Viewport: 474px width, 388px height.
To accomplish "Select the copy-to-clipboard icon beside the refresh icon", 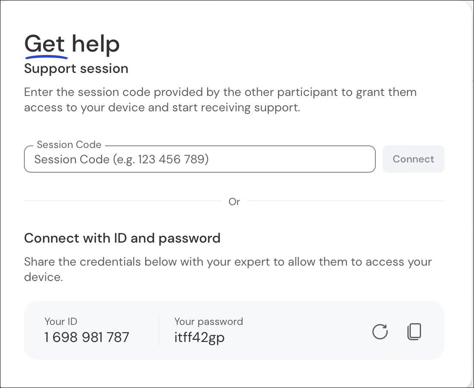I will coord(414,331).
